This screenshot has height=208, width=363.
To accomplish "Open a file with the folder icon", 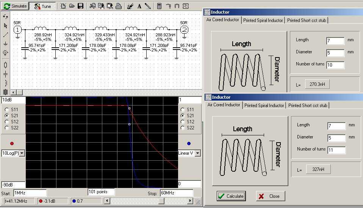I will point(72,6).
